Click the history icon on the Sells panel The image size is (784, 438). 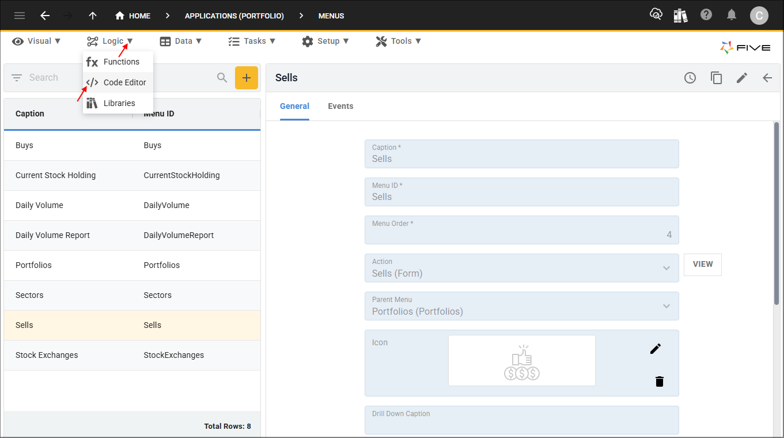(x=690, y=77)
